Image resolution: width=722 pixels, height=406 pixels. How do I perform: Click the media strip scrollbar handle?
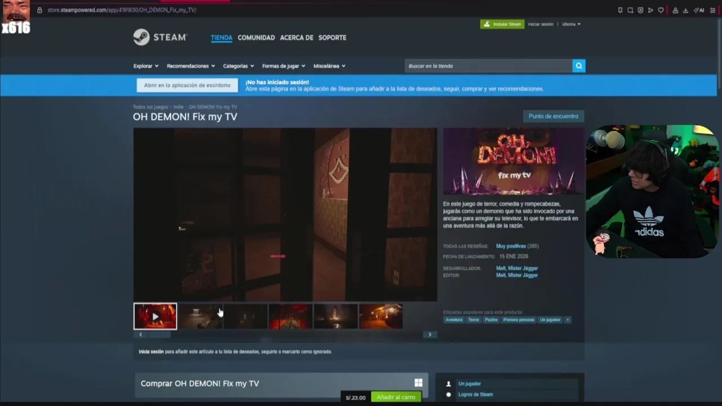[x=159, y=334]
